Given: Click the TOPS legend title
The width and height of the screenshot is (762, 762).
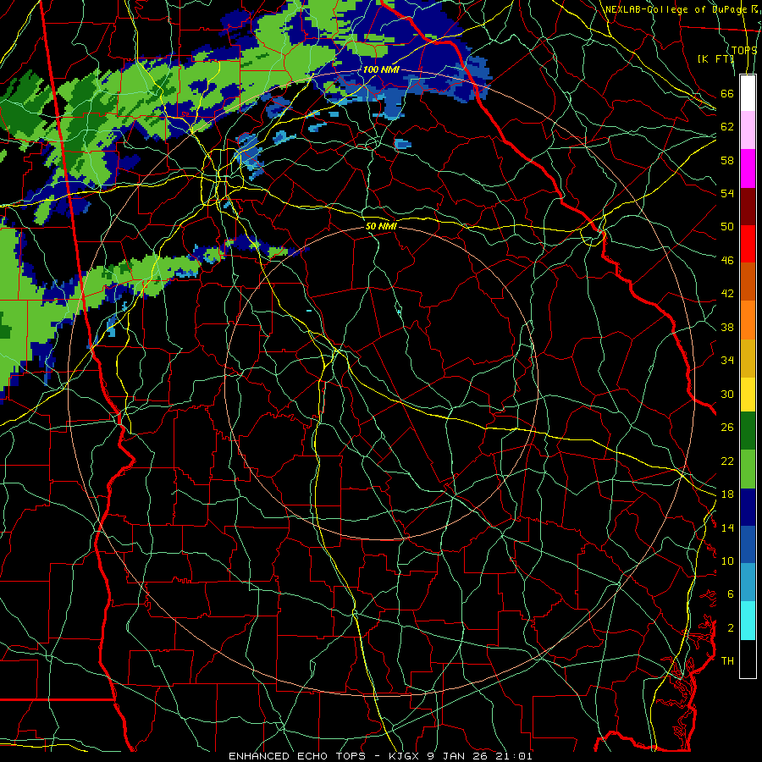Looking at the screenshot, I should (x=744, y=50).
